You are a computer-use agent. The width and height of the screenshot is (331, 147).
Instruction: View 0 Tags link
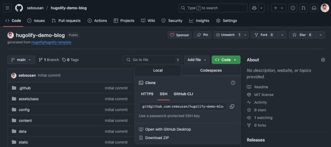[70, 60]
